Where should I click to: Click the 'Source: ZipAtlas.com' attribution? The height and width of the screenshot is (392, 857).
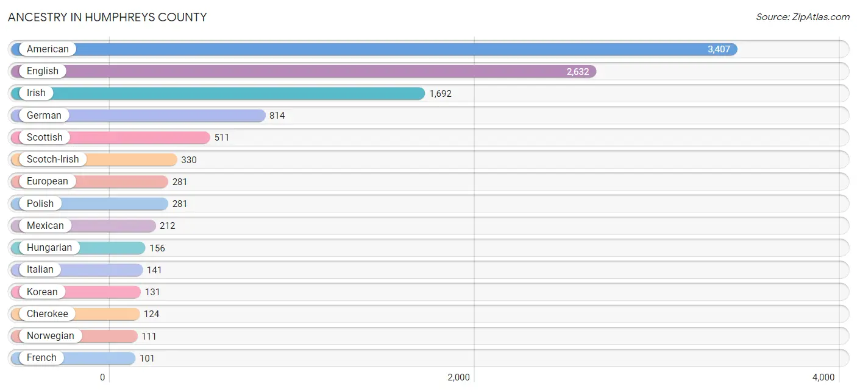tap(803, 17)
